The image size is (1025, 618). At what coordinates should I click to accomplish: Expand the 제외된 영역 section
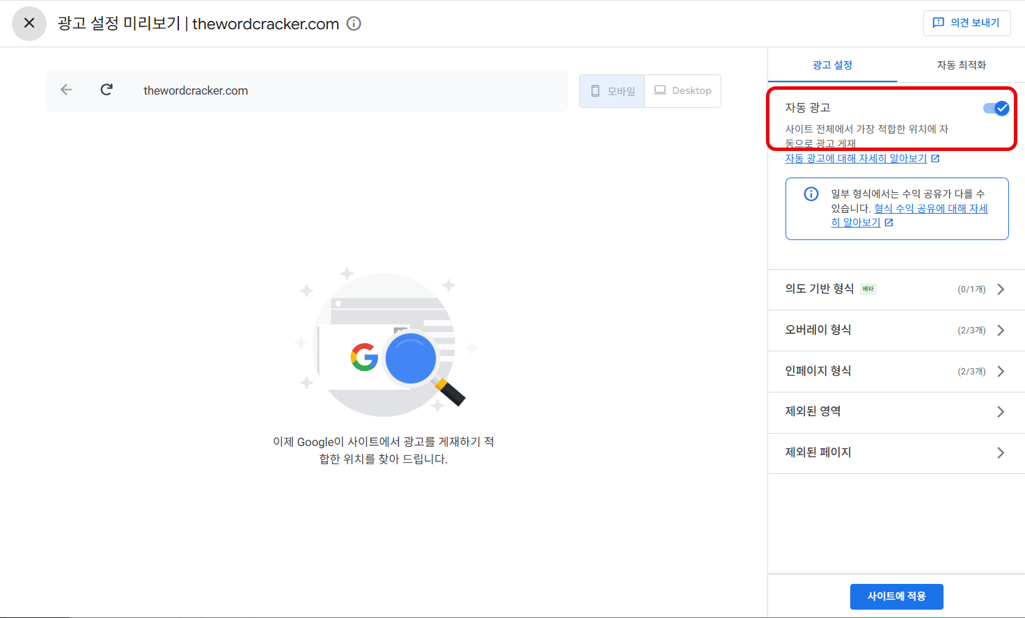(x=896, y=412)
